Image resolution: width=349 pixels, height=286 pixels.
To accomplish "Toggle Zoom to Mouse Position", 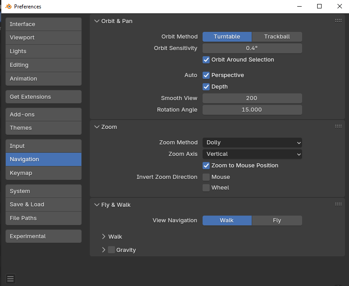I will click(206, 166).
